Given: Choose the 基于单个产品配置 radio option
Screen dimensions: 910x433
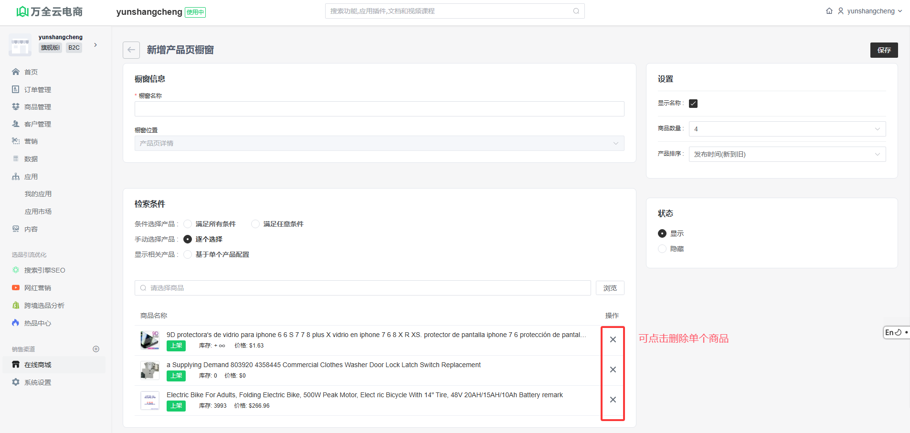Looking at the screenshot, I should (x=188, y=254).
